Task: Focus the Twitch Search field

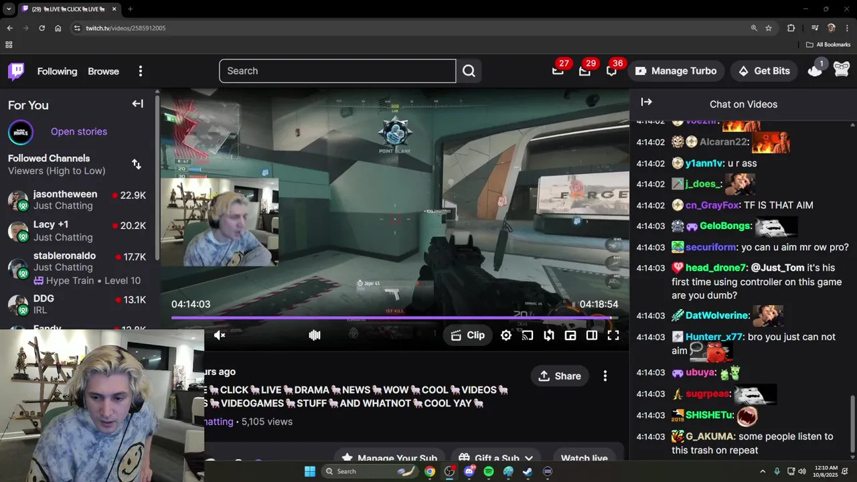Action: (337, 71)
